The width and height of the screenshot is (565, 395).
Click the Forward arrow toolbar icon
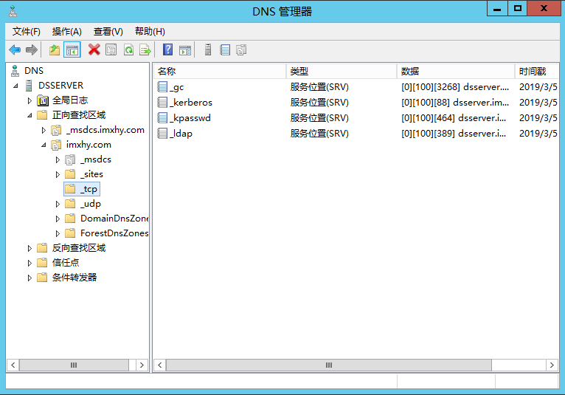[32, 49]
